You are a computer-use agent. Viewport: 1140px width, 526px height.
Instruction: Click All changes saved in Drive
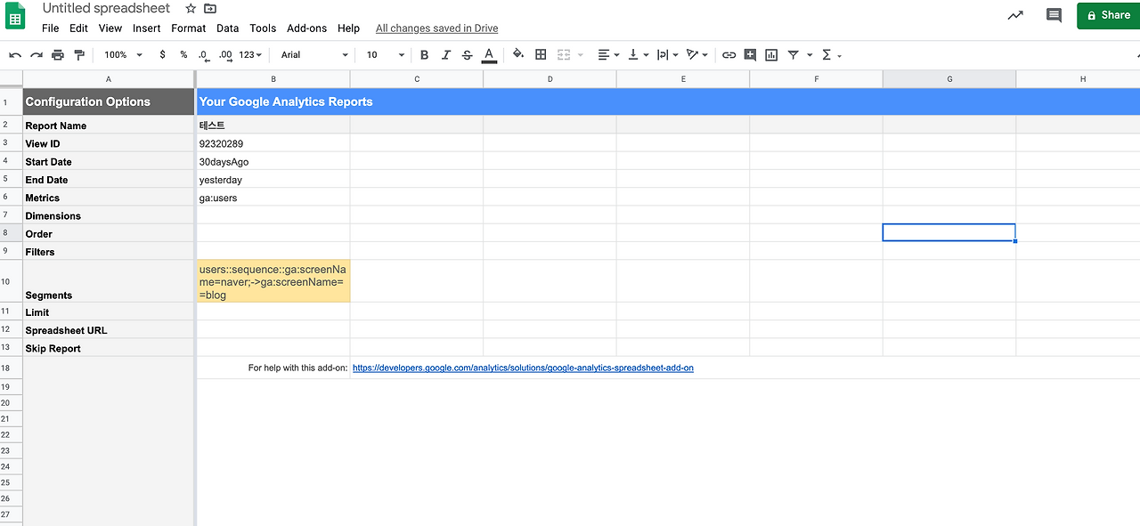tap(437, 28)
